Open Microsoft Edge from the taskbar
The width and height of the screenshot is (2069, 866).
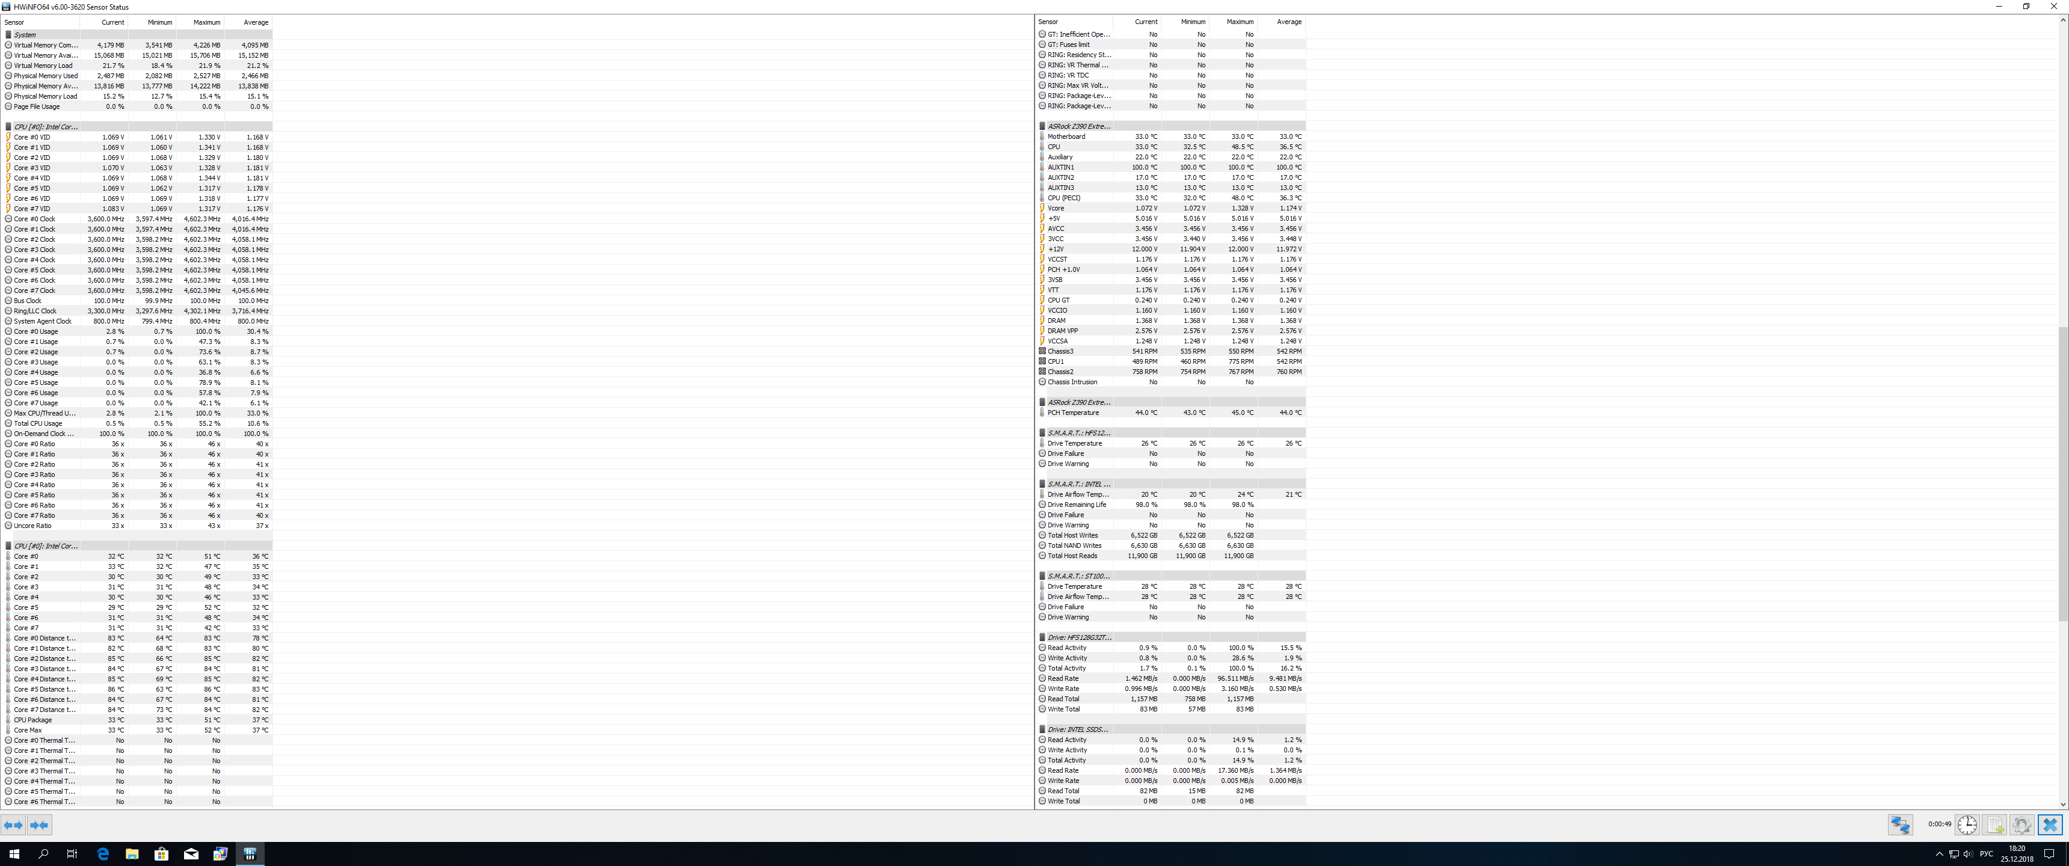click(x=103, y=854)
